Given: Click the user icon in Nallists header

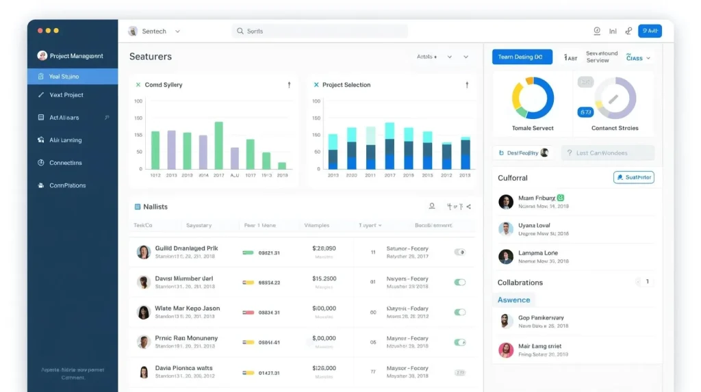Looking at the screenshot, I should [x=432, y=206].
